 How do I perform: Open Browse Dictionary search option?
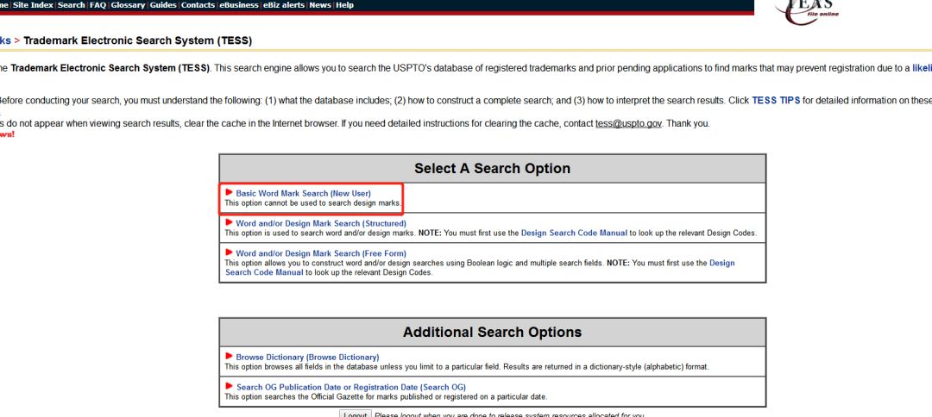tap(307, 357)
